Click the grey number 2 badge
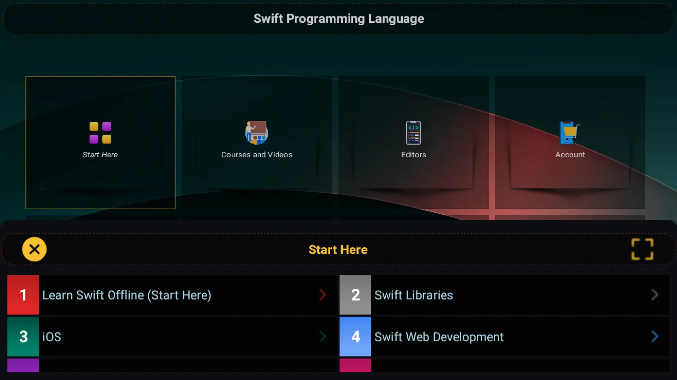Image resolution: width=677 pixels, height=380 pixels. pos(355,295)
